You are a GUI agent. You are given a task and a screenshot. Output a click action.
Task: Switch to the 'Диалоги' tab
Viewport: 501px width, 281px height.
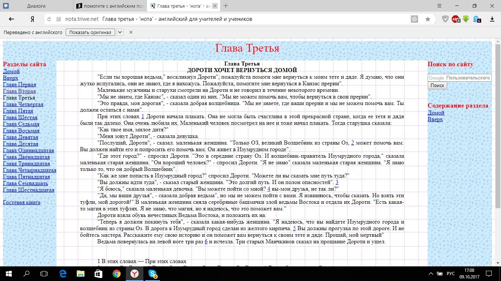[x=37, y=6]
